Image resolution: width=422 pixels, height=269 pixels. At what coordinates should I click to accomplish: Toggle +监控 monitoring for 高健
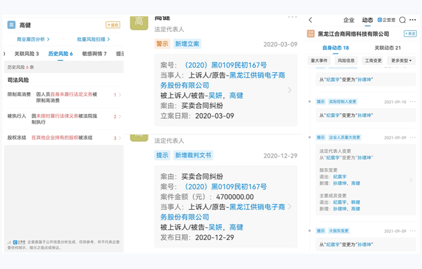click(113, 25)
